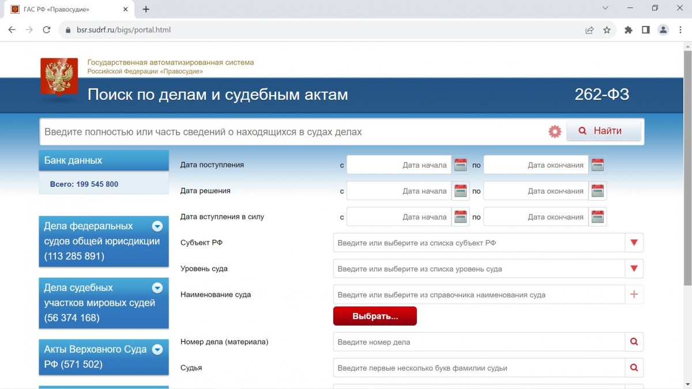Viewport: 692px width, 389px height.
Task: Click the plus icon for Наименование суда
Action: pos(634,294)
